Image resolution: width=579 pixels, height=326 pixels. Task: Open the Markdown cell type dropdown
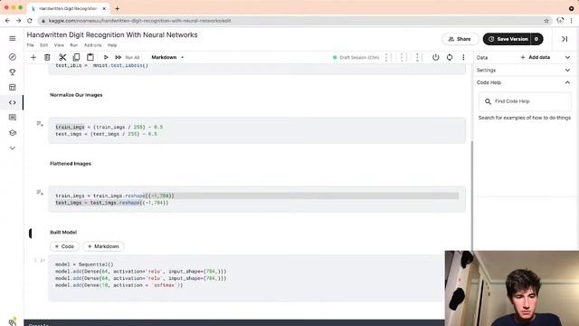[167, 57]
